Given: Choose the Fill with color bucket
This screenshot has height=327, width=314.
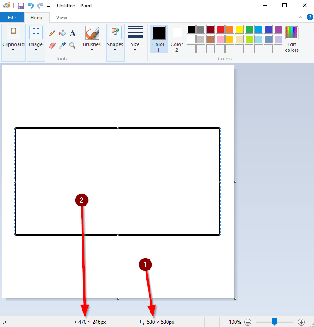Looking at the screenshot, I should coord(62,33).
